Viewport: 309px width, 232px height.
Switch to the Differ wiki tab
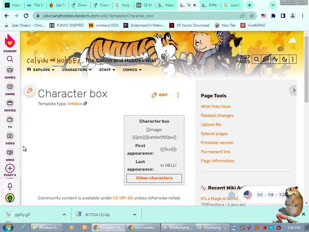click(x=210, y=5)
